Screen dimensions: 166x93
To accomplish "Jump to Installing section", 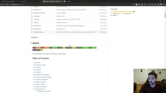I will (38, 67).
